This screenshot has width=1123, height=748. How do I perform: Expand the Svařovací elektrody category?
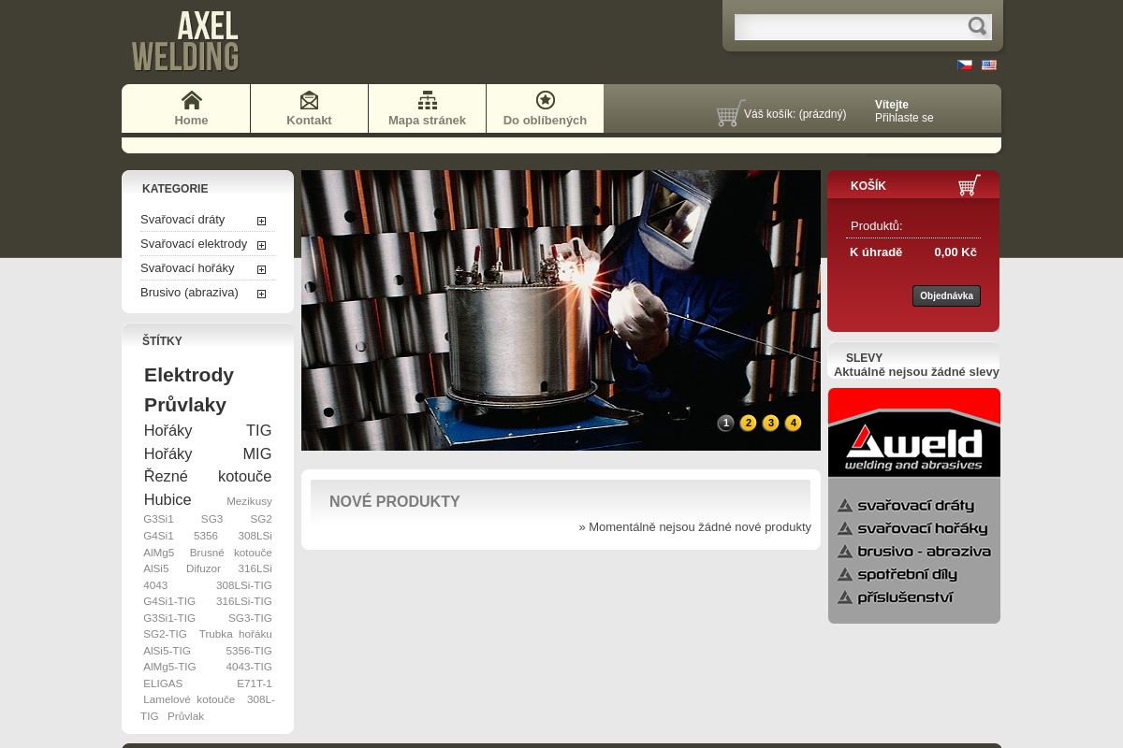pos(261,245)
